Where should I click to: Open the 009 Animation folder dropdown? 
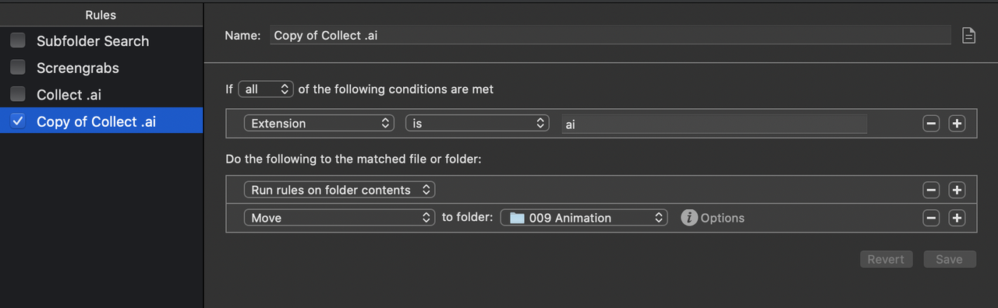coord(584,218)
